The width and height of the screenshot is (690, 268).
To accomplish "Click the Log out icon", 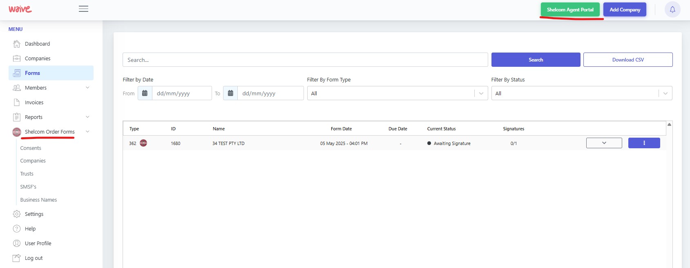I will pos(17,258).
